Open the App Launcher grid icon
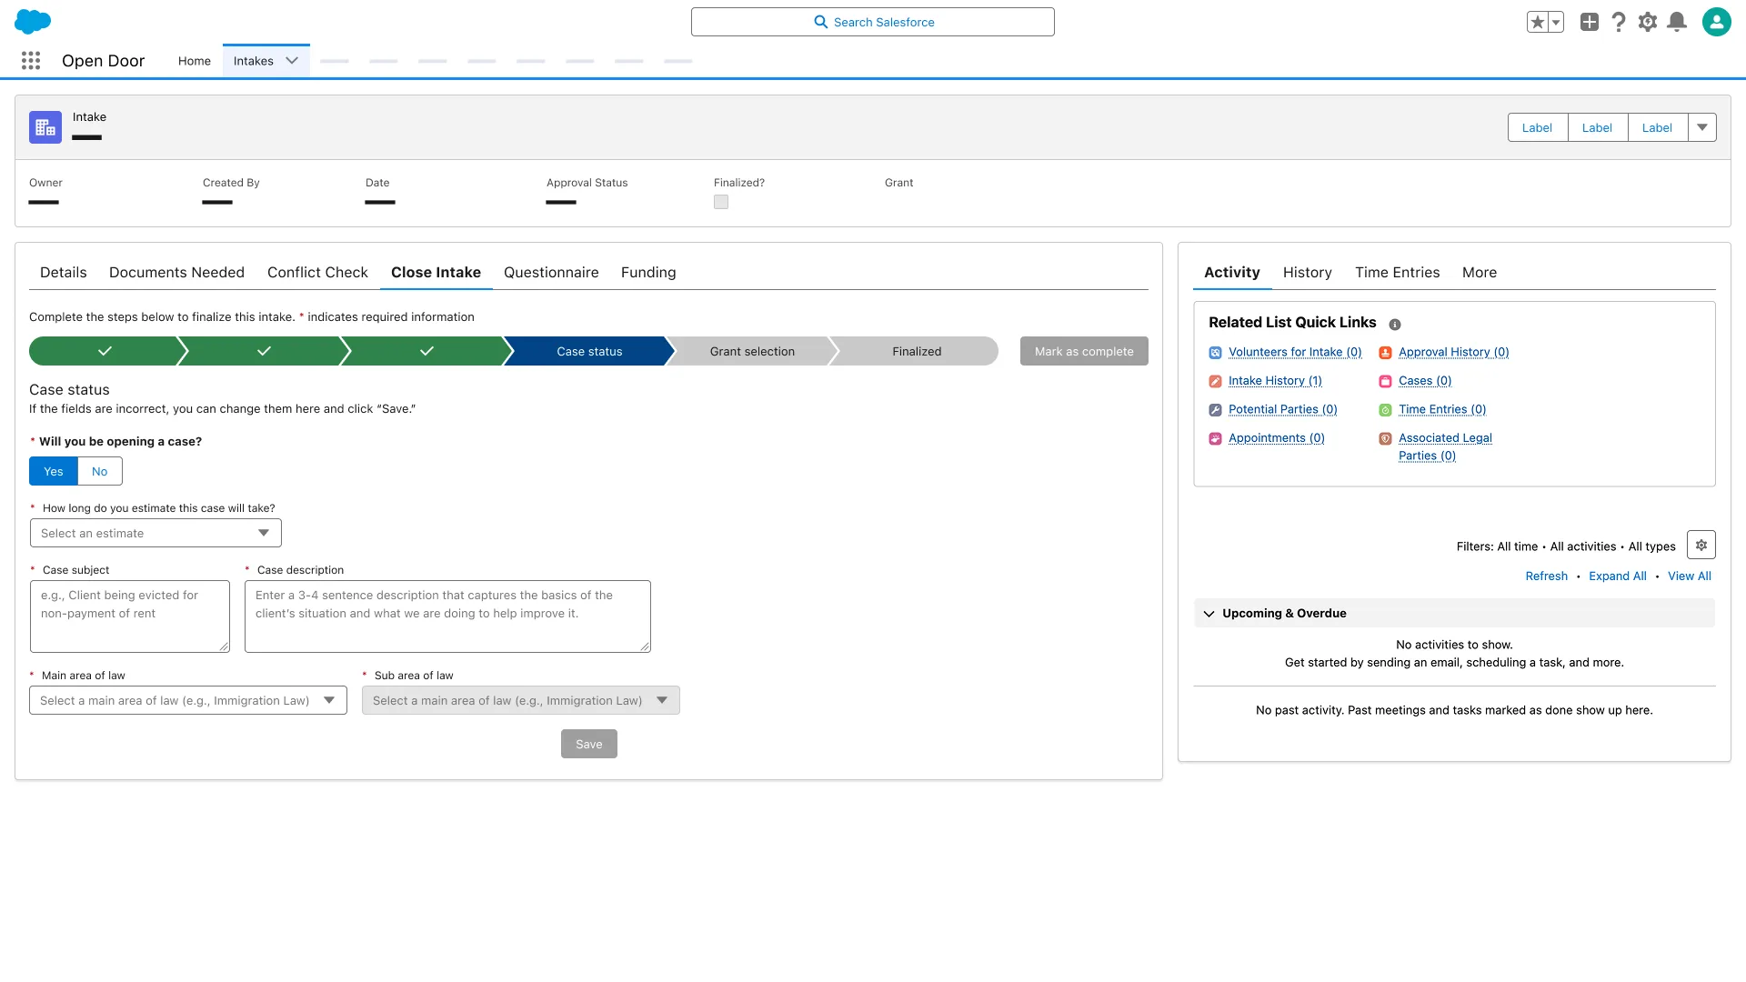This screenshot has width=1746, height=982. 31,61
